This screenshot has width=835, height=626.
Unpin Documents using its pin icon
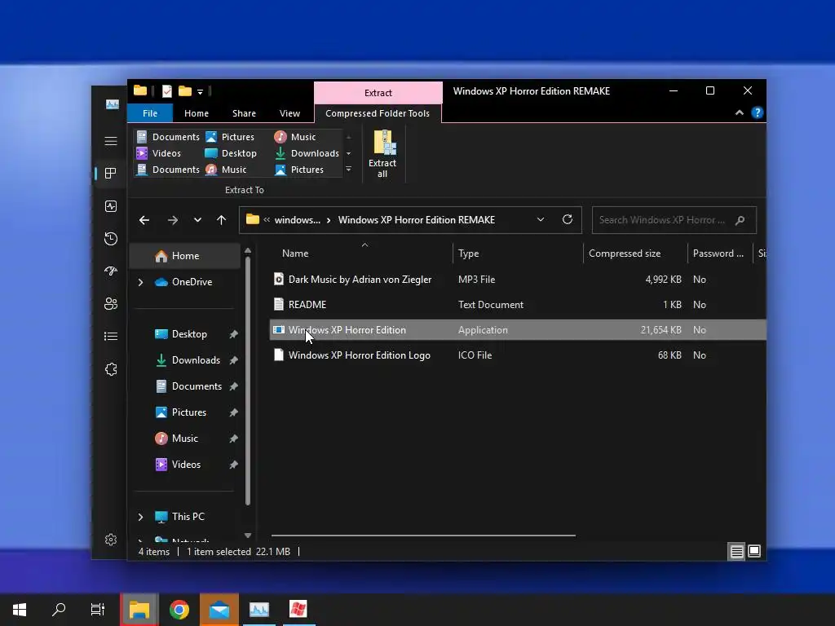point(233,386)
